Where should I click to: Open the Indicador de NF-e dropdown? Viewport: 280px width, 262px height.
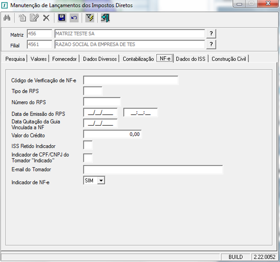[x=101, y=181]
